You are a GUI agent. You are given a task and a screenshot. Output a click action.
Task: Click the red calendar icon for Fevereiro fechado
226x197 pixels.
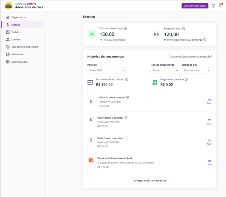(91, 160)
